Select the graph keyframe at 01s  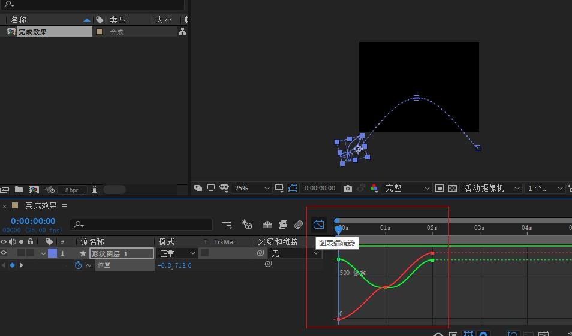386,287
